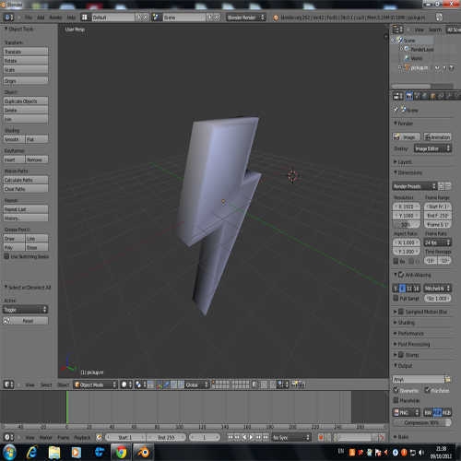Screen dimensions: 461x461
Task: Switch to the Scene properties tab
Action: (417, 96)
